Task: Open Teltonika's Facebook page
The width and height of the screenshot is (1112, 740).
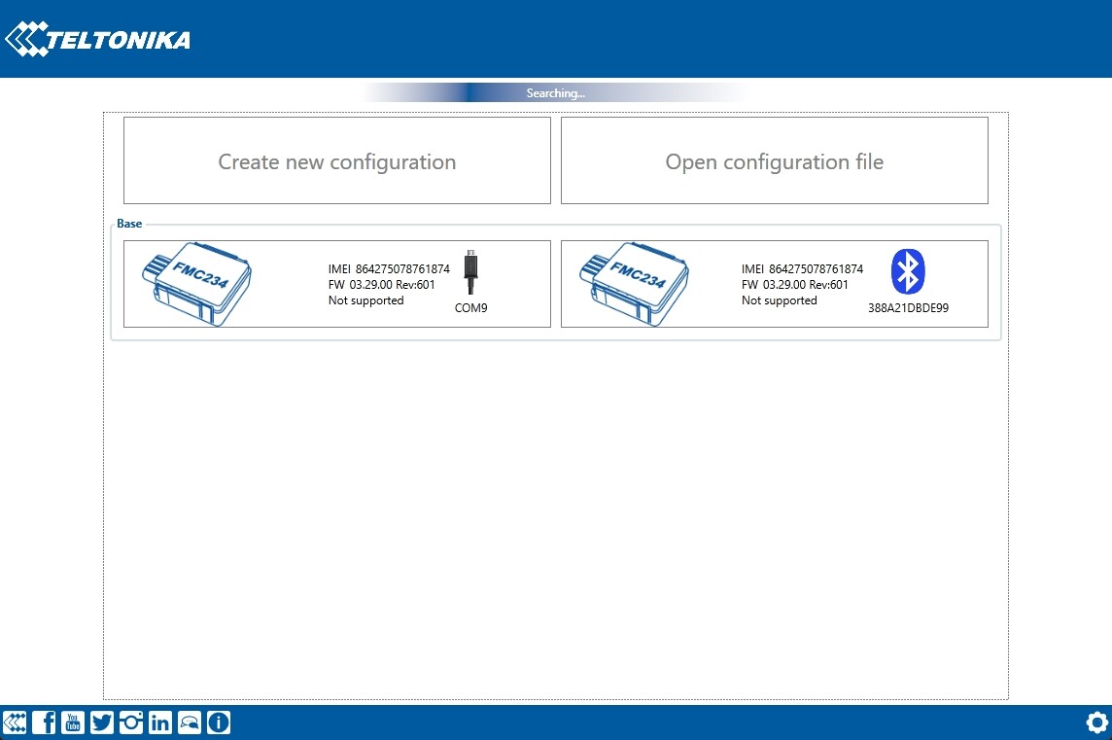Action: [44, 722]
